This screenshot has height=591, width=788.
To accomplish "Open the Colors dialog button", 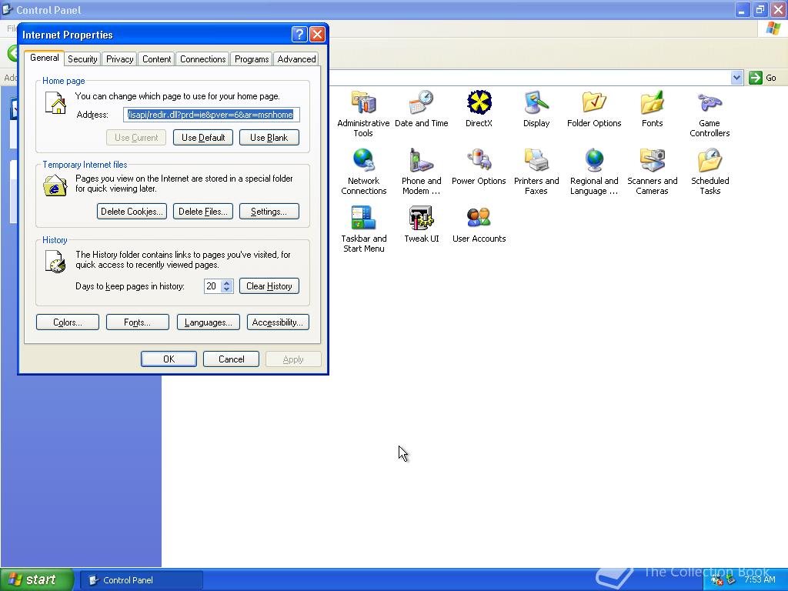I will point(68,322).
